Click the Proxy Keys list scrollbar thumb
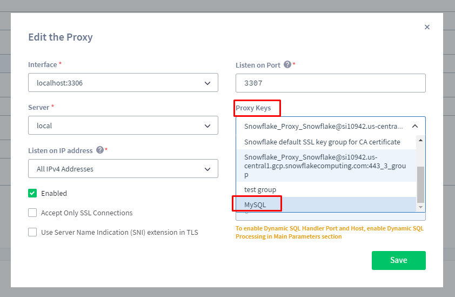The image size is (455, 297). [x=420, y=184]
